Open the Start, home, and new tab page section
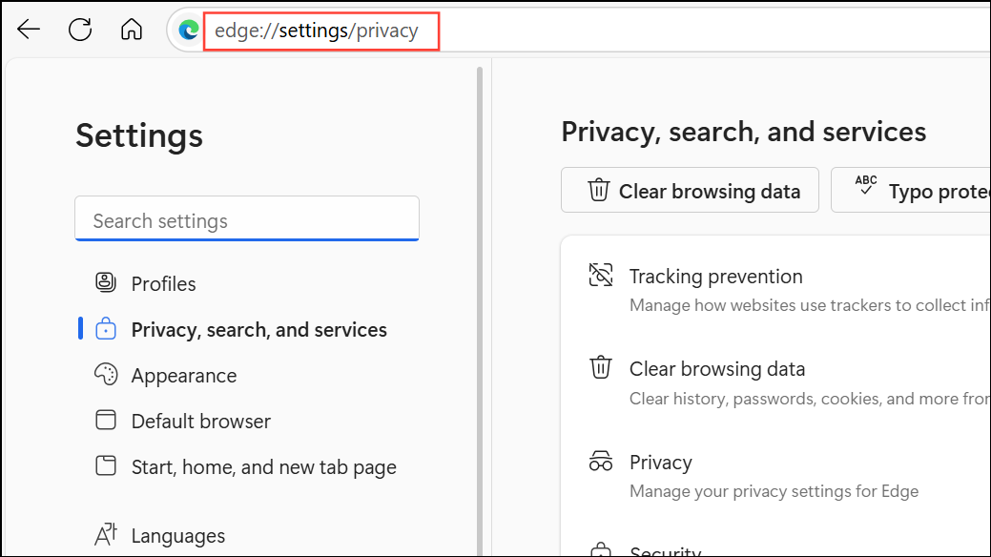This screenshot has width=991, height=557. 263,466
